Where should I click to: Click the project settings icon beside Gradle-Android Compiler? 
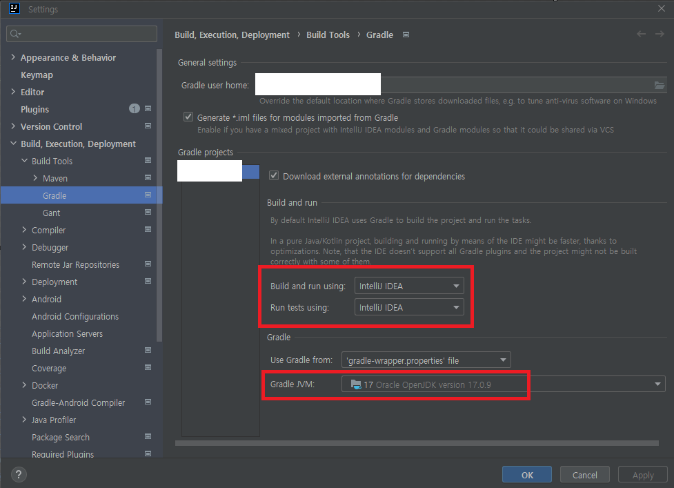[148, 402]
